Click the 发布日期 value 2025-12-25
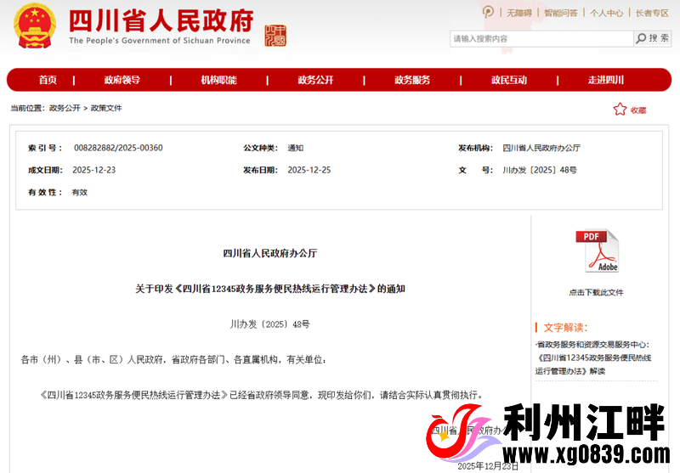This screenshot has width=680, height=473. click(x=309, y=170)
